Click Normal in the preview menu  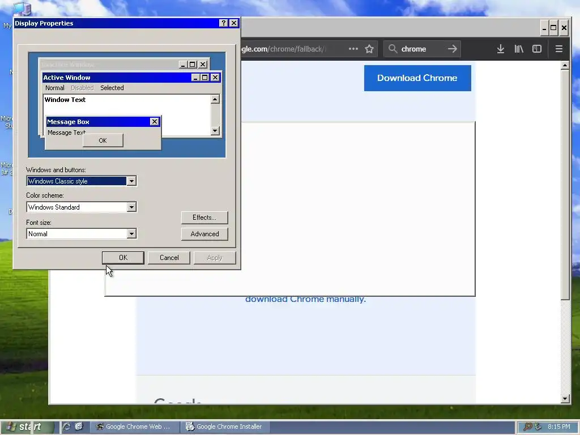55,88
